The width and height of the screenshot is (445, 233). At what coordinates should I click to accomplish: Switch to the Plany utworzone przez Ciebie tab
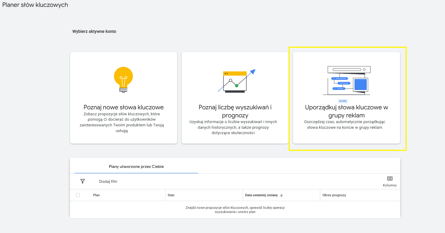tap(136, 166)
